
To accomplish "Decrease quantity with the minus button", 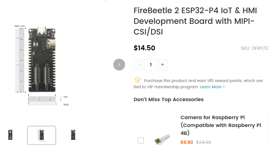I will [x=139, y=65].
